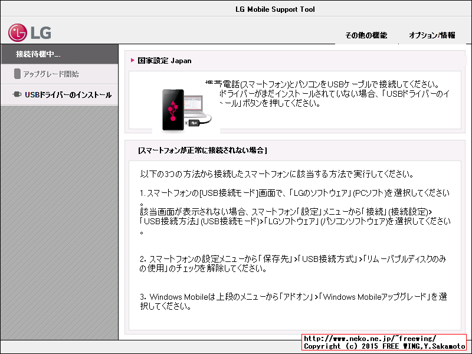Click the USBケーブルで接続してください instruction text
Viewport: 472px width, 354px height.
327,94
